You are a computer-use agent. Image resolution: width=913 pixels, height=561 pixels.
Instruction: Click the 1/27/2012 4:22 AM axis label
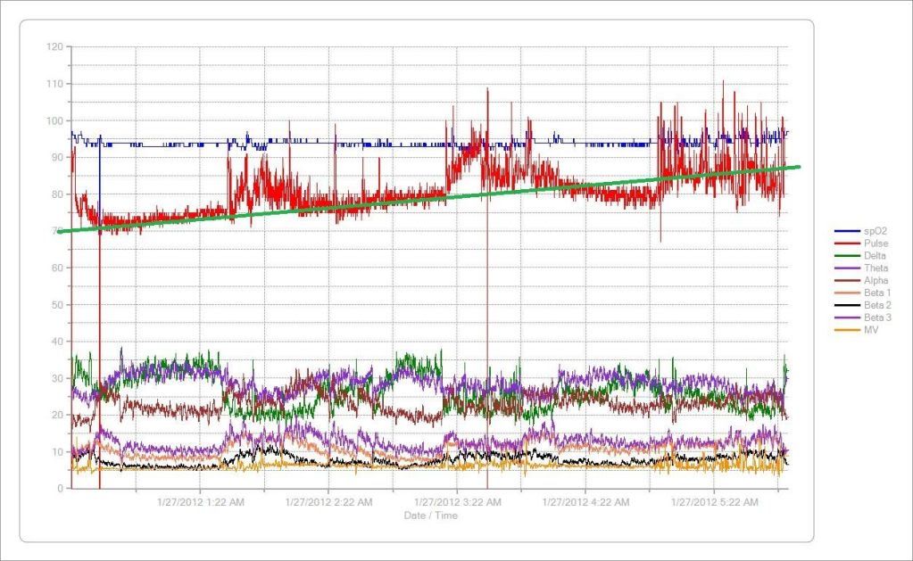585,501
